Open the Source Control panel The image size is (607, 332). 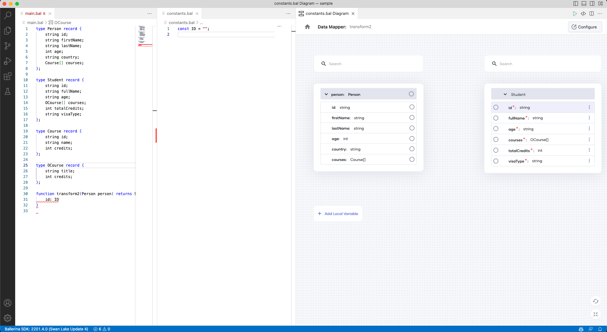pos(8,46)
